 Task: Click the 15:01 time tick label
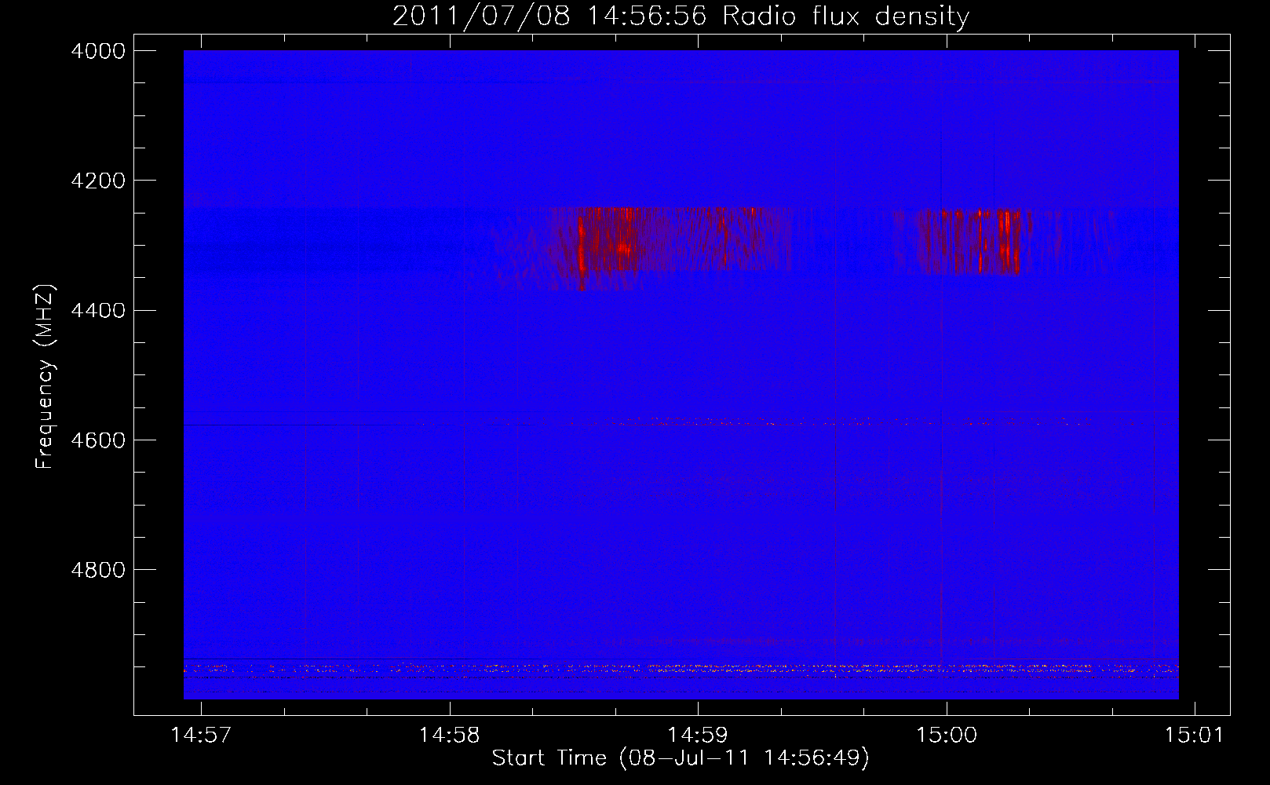pos(1195,735)
